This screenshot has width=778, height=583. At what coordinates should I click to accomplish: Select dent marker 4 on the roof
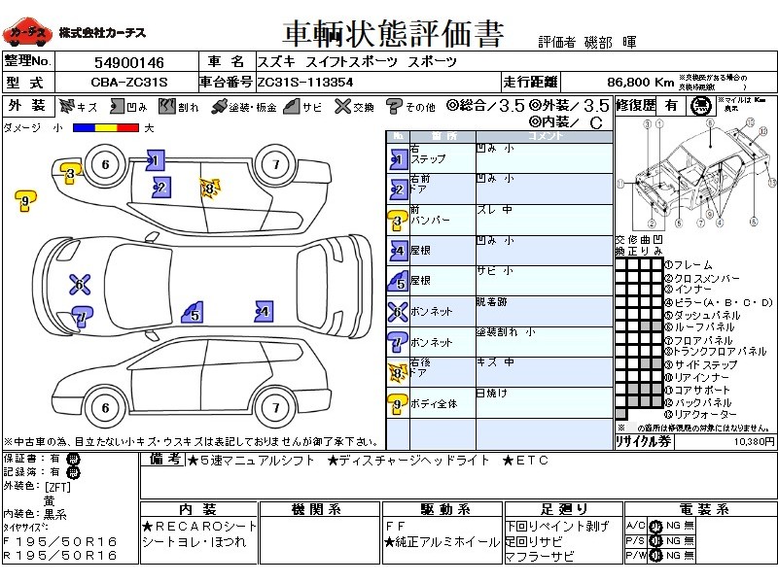point(263,312)
